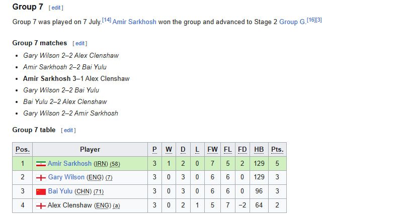Open the edit link beside Group 7 heading

56,8
